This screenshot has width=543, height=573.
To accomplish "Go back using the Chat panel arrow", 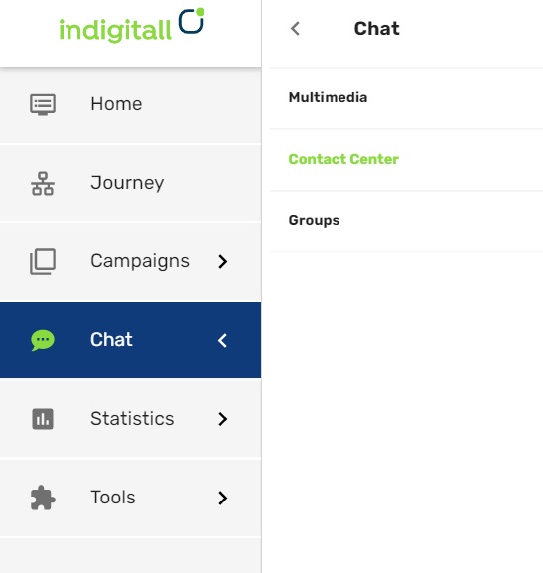I will tap(295, 29).
